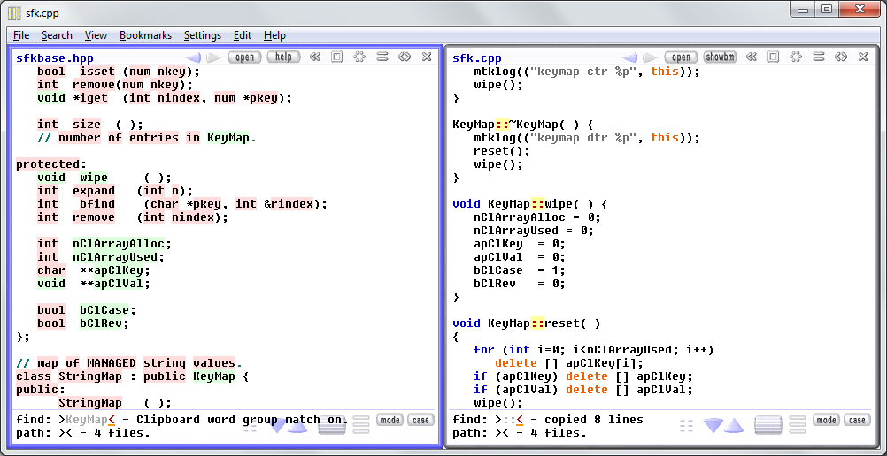887x456 pixels.
Task: Click the horizontal bars icon in the right pane header
Action: click(819, 57)
